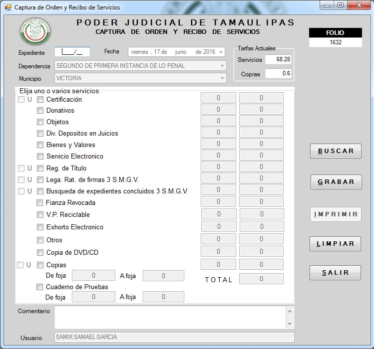Click Cuaderno de Pruebas A foja field
The height and width of the screenshot is (349, 374).
point(163,297)
